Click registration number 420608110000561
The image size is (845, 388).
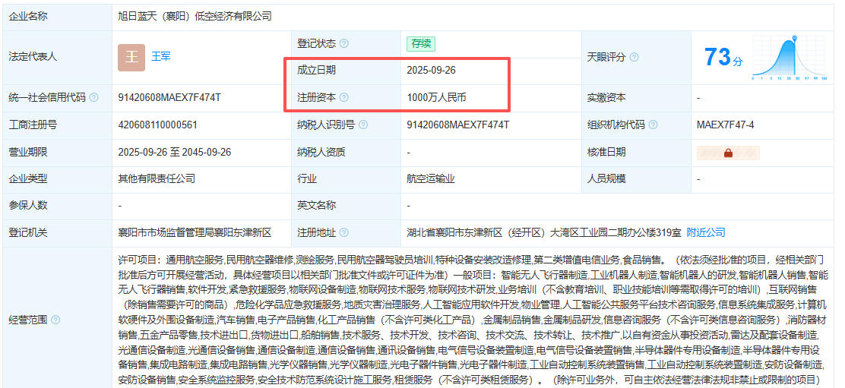click(x=158, y=125)
